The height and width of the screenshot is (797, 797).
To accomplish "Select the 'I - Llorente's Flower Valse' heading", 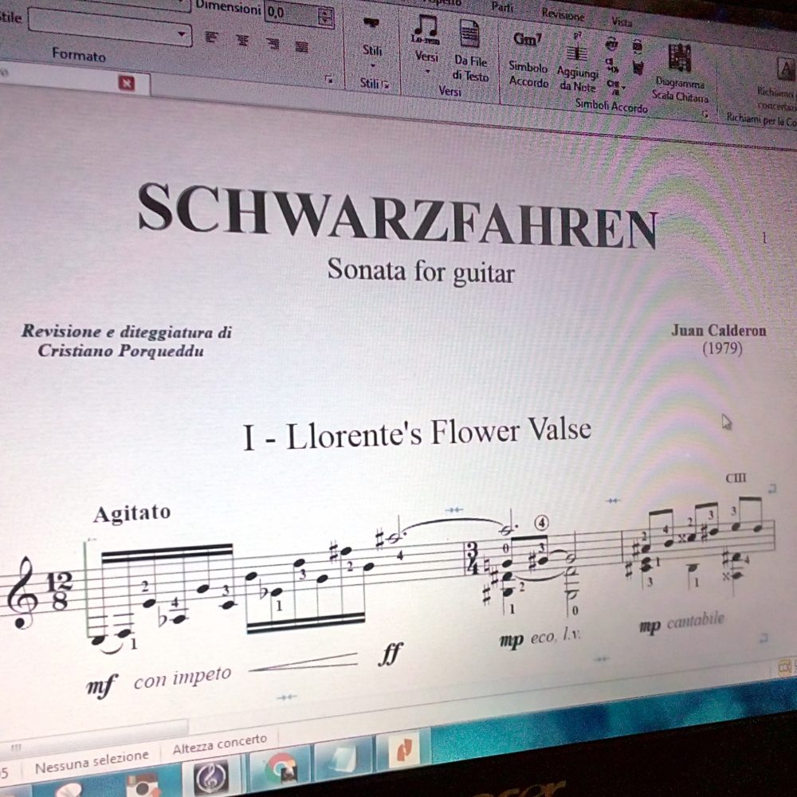I will tap(418, 434).
